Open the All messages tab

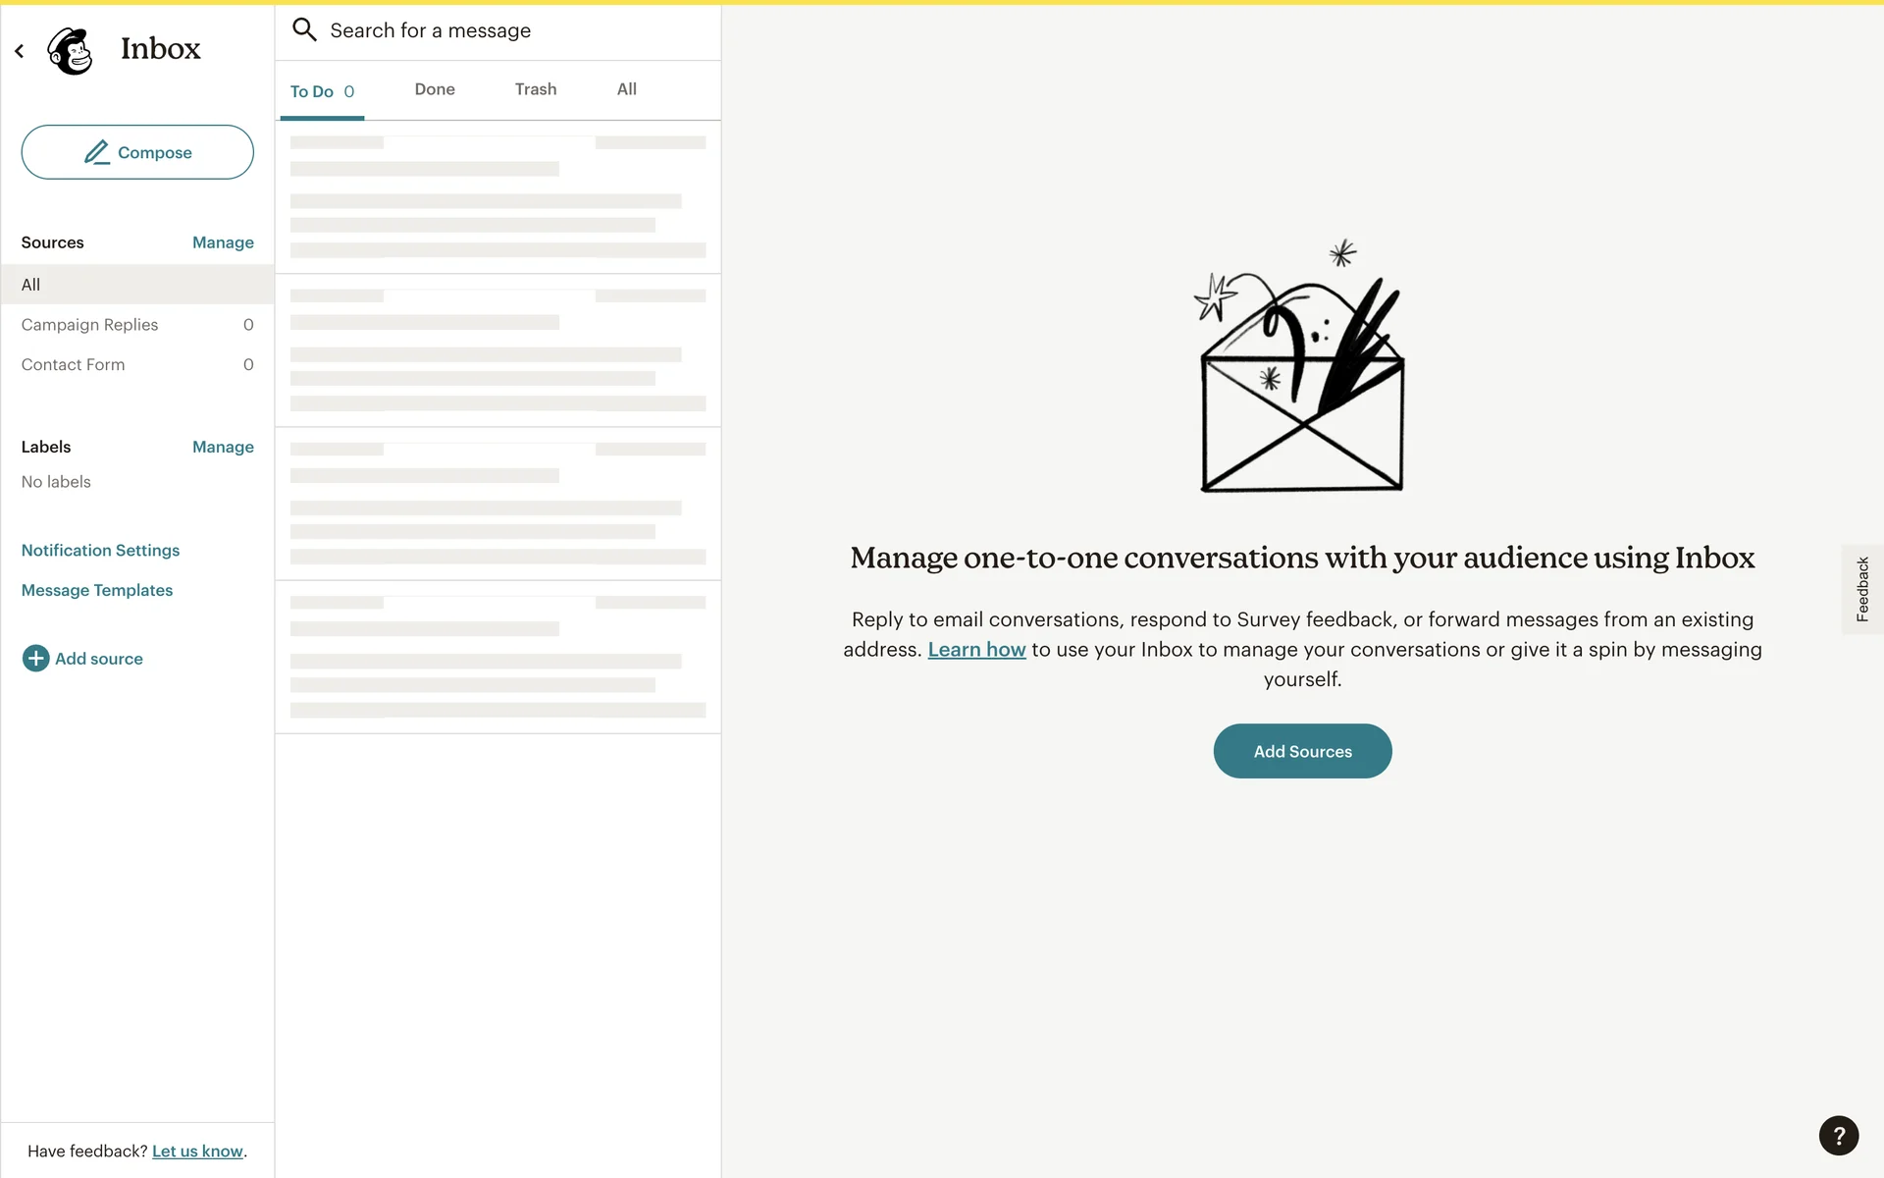click(626, 89)
